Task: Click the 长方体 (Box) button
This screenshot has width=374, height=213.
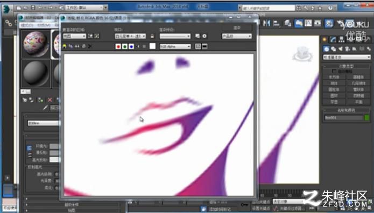Action: point(334,77)
